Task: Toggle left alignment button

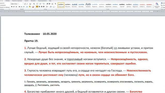Action: click(37, 7)
